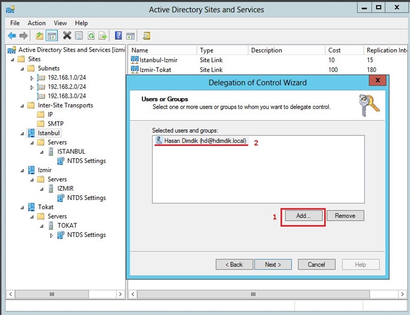410x315 pixels.
Task: Click the Refresh toolbar icon
Action: tap(91, 36)
